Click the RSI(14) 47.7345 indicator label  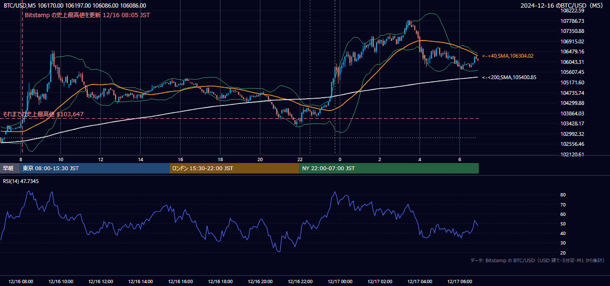coord(21,181)
